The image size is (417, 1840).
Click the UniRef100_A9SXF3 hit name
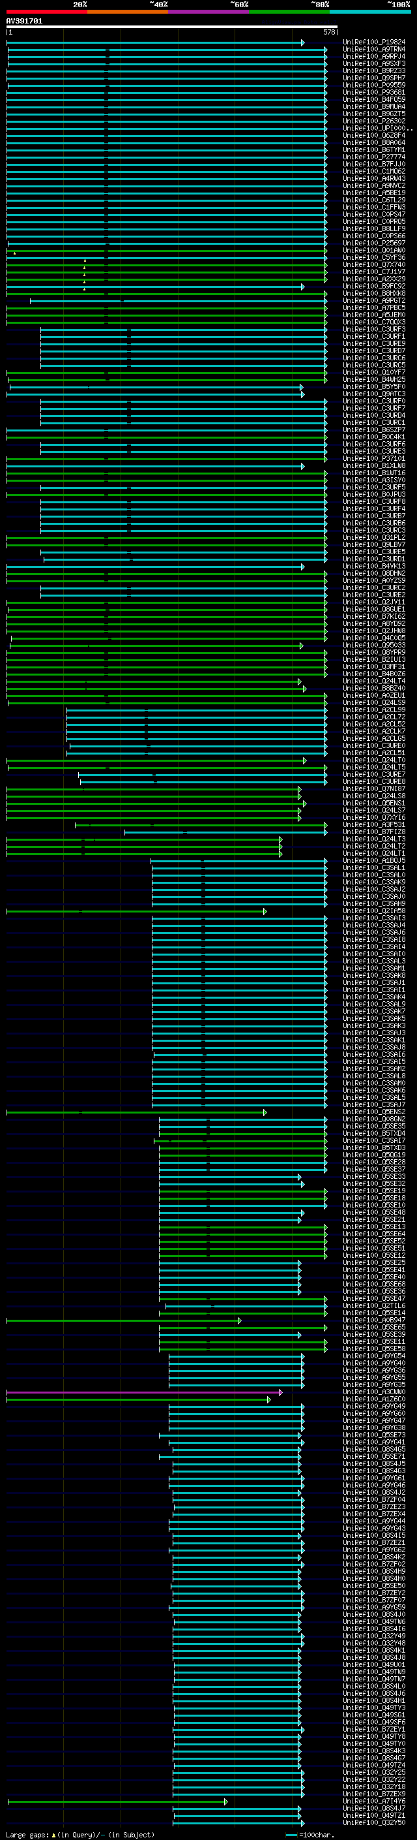(x=374, y=64)
